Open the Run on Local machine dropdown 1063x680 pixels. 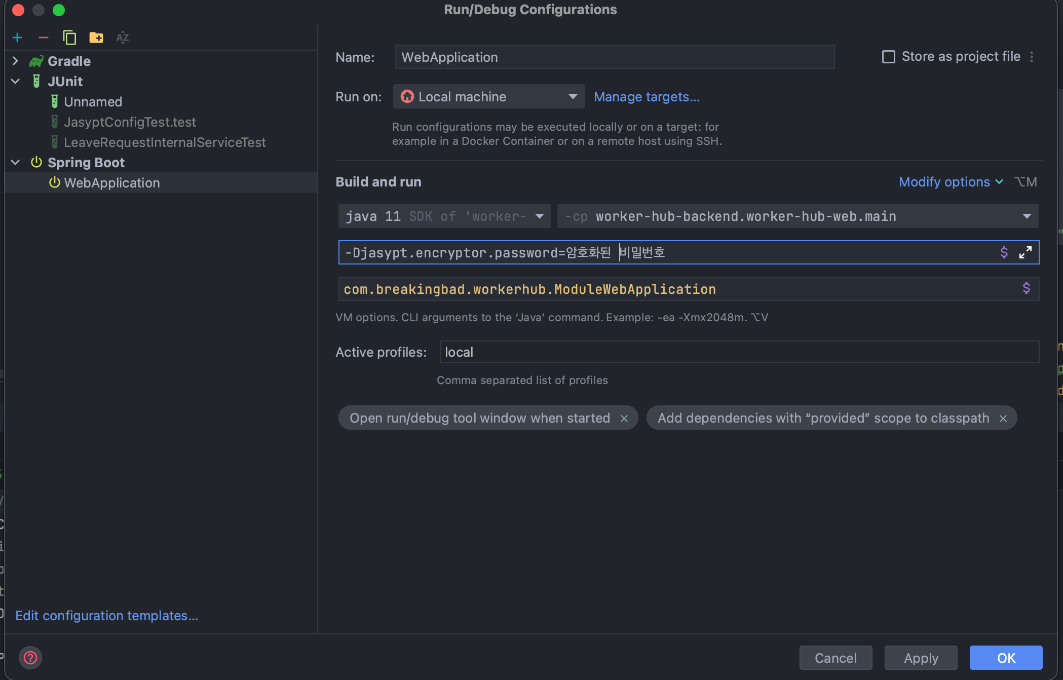pyautogui.click(x=488, y=97)
